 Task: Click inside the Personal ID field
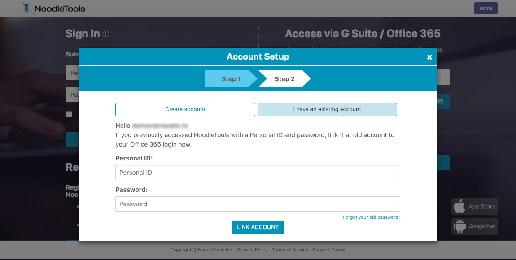click(258, 173)
